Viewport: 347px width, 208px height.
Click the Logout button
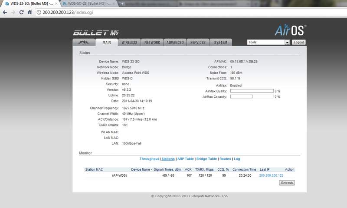click(x=299, y=42)
